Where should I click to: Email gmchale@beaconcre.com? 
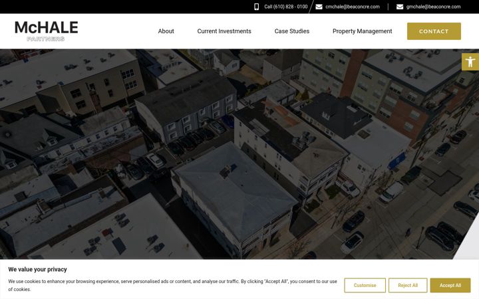coord(433,7)
